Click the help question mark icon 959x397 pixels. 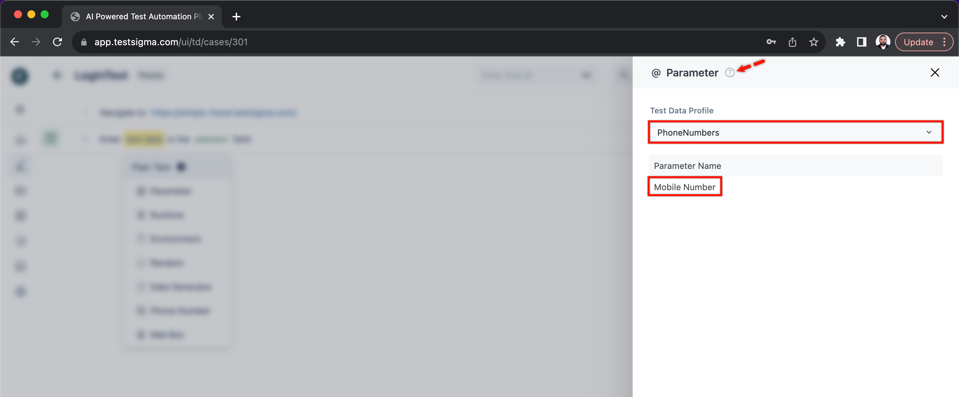point(730,72)
